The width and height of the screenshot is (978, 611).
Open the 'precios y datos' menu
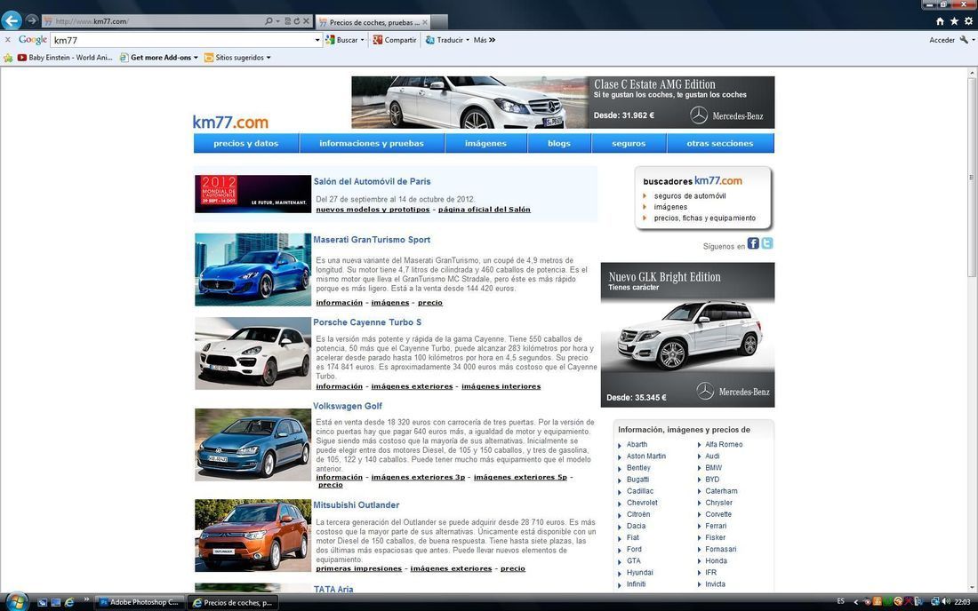(x=246, y=143)
